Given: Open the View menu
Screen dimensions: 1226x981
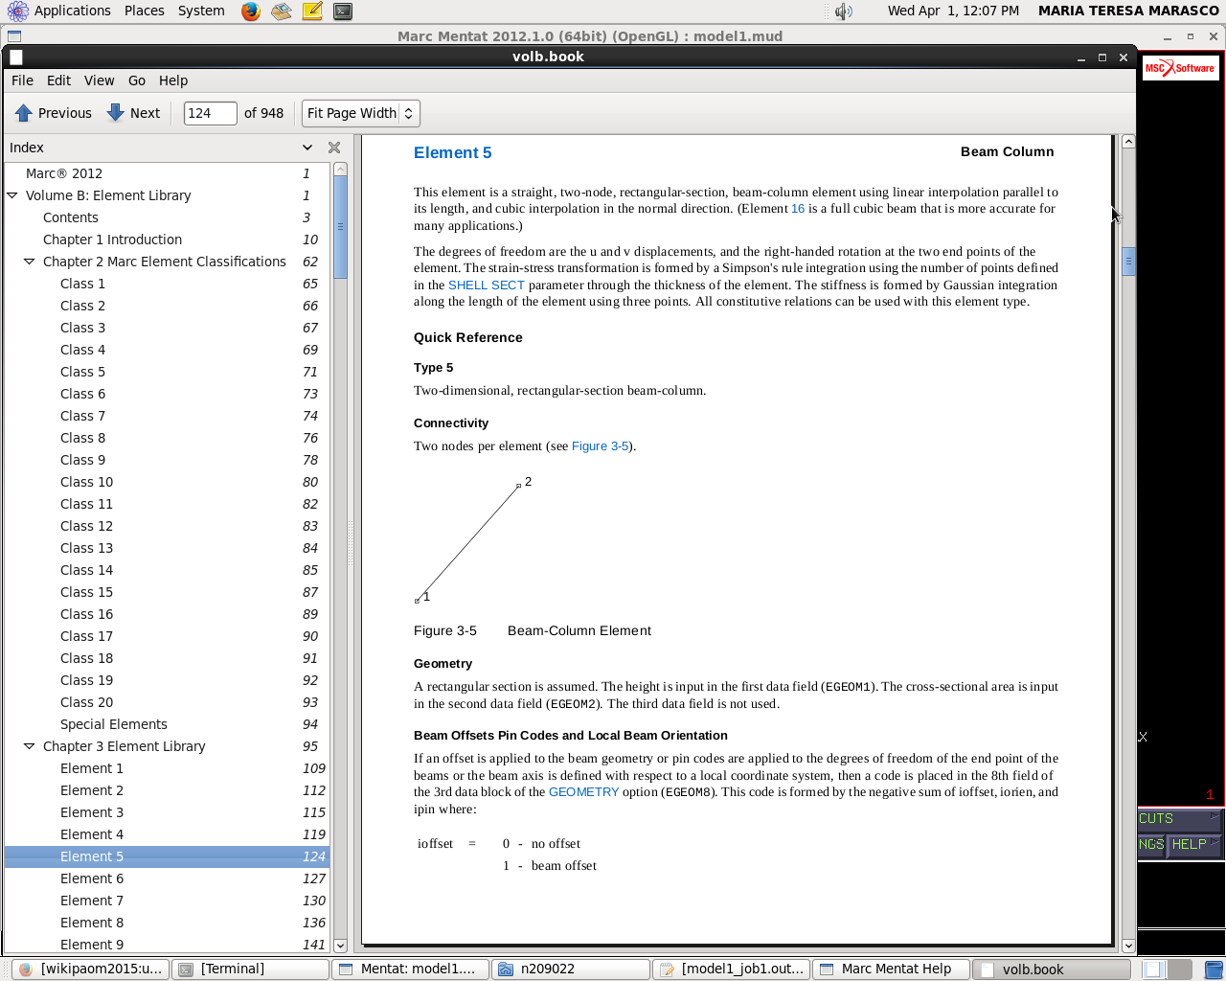Looking at the screenshot, I should pos(99,80).
